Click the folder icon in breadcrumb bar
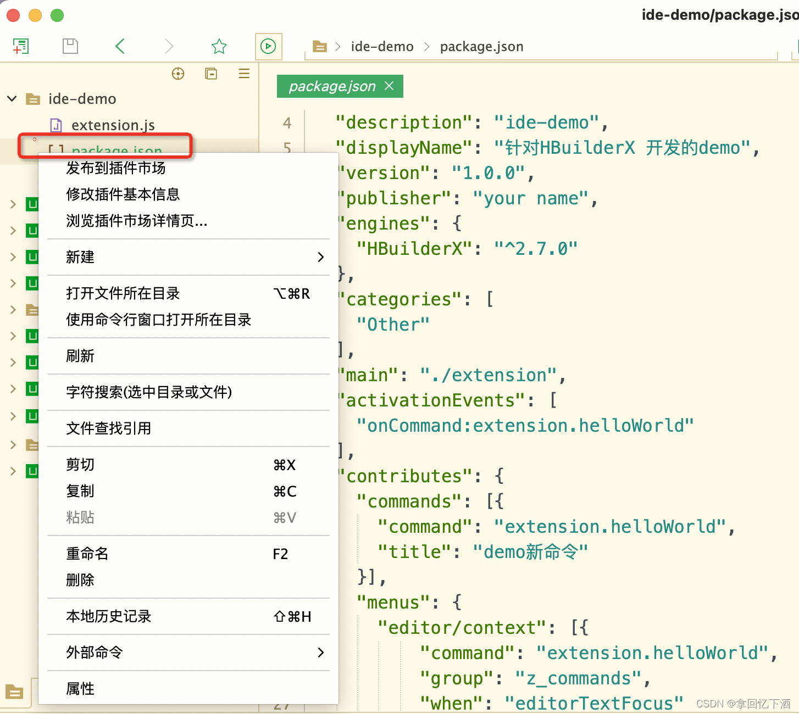 pyautogui.click(x=320, y=47)
